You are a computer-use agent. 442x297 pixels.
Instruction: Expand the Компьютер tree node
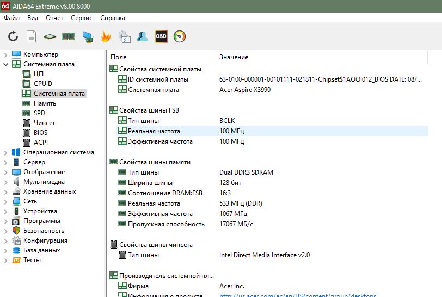click(x=5, y=54)
